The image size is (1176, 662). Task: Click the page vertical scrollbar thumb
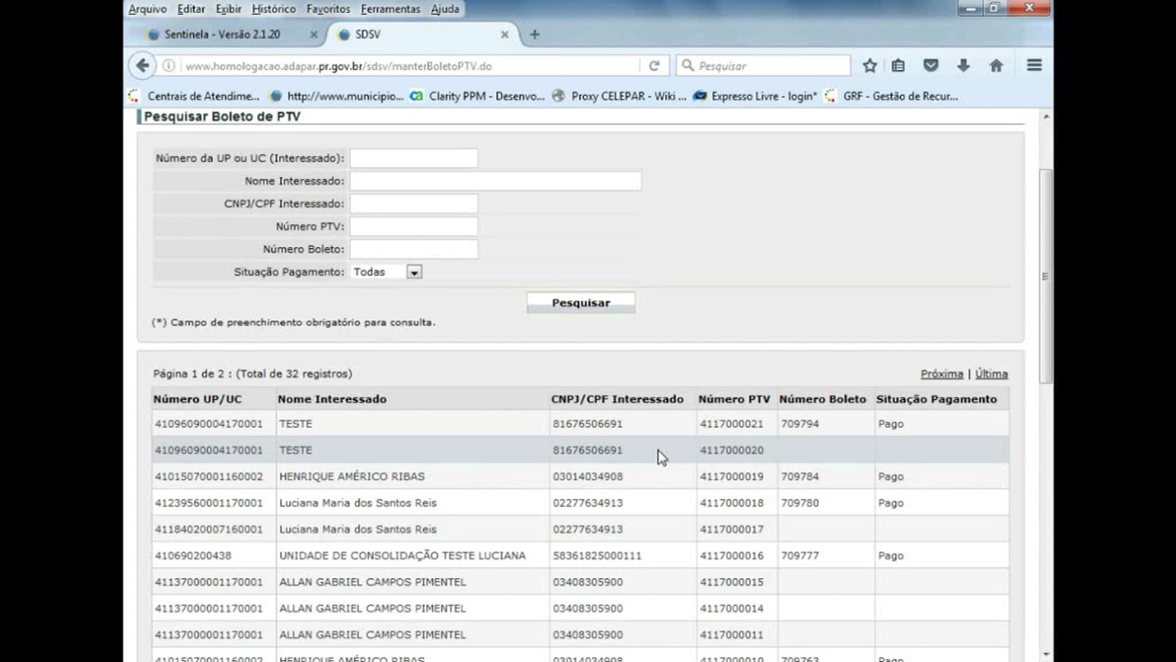1045,276
